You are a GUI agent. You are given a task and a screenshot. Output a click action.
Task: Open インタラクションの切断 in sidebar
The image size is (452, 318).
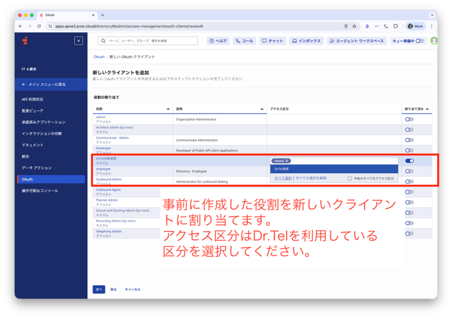(x=42, y=133)
